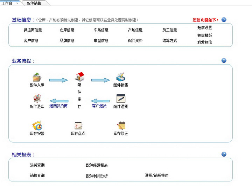Click the 配件退库 label
The width and height of the screenshot is (252, 186).
click(37, 106)
